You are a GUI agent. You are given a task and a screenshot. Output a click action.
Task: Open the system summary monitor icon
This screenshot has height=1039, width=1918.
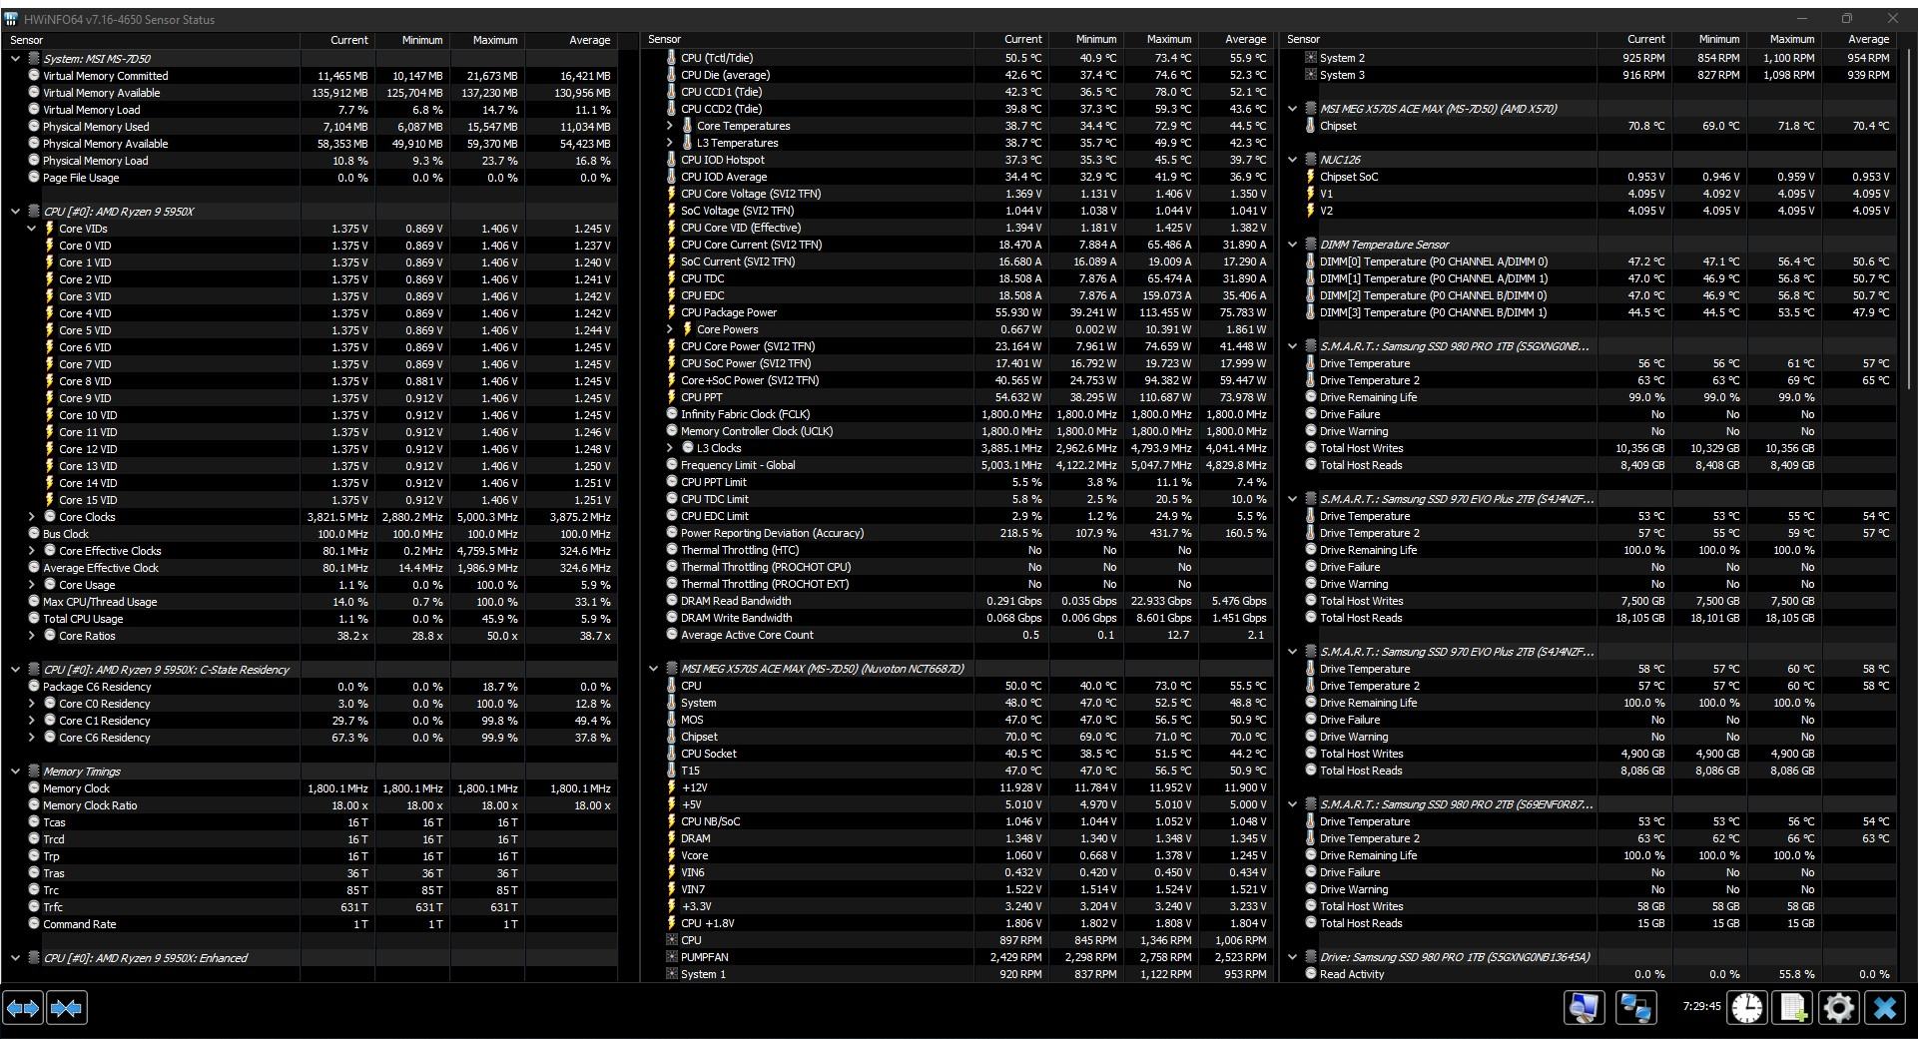pyautogui.click(x=1585, y=1008)
